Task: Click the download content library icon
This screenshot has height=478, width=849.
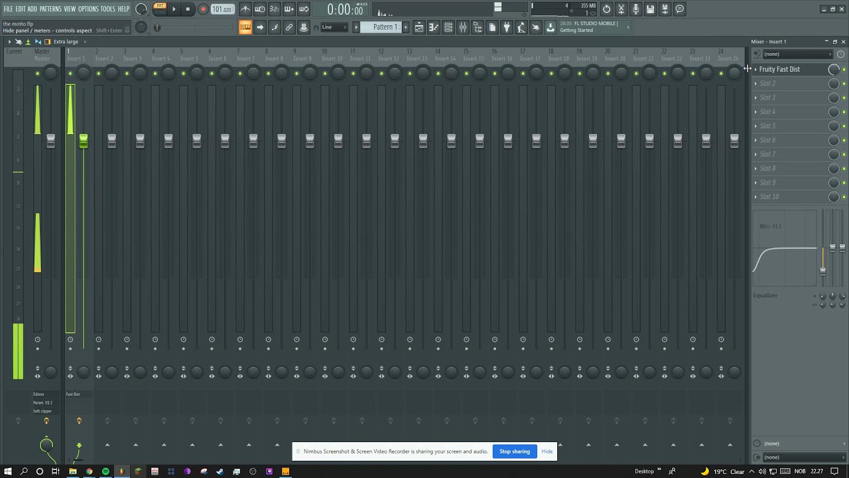Action: click(551, 27)
